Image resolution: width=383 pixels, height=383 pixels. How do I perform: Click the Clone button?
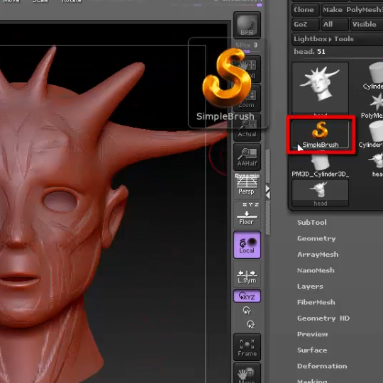(x=305, y=10)
